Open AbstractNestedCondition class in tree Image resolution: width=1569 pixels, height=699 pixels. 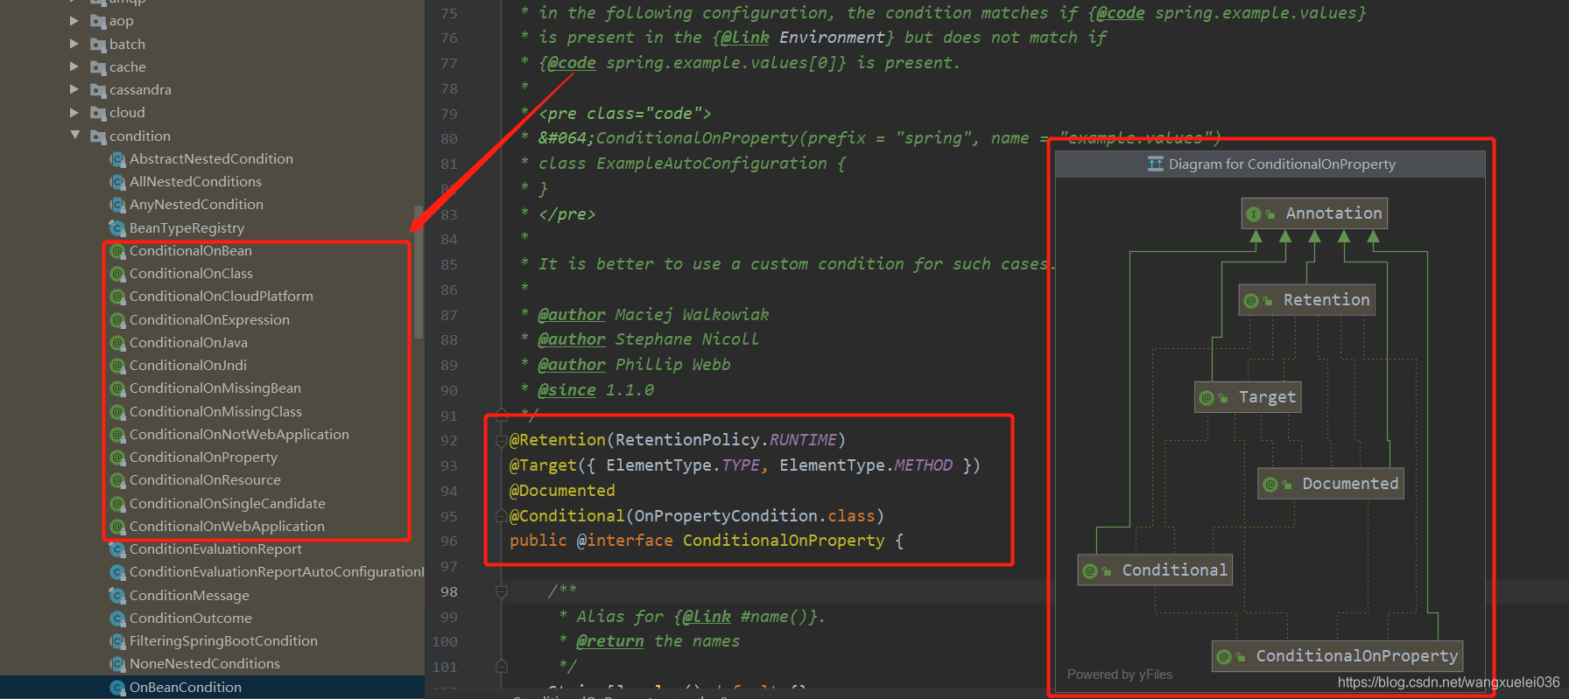[211, 158]
